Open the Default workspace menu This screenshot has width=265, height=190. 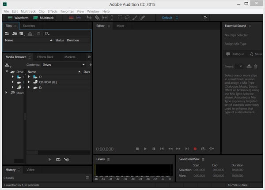point(177,18)
